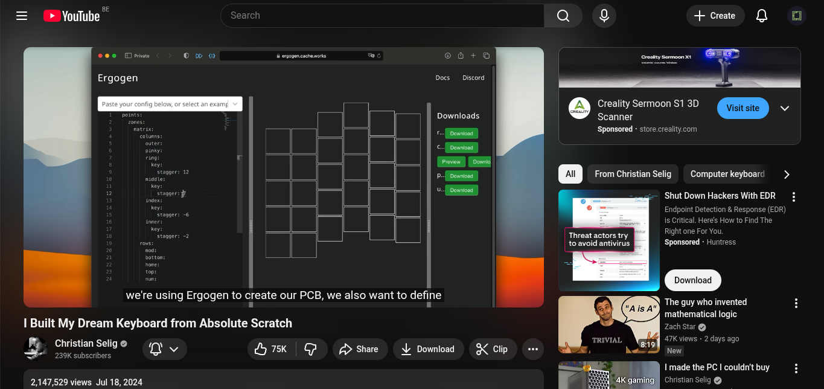Image resolution: width=824 pixels, height=389 pixels.
Task: Click the search magnifier icon button
Action: 563,16
